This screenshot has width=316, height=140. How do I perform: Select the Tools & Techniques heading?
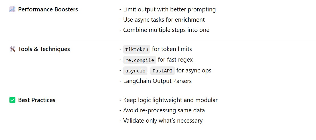click(44, 49)
